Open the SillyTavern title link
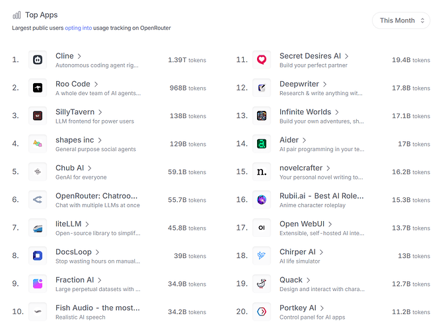The height and width of the screenshot is (330, 444). 75,112
